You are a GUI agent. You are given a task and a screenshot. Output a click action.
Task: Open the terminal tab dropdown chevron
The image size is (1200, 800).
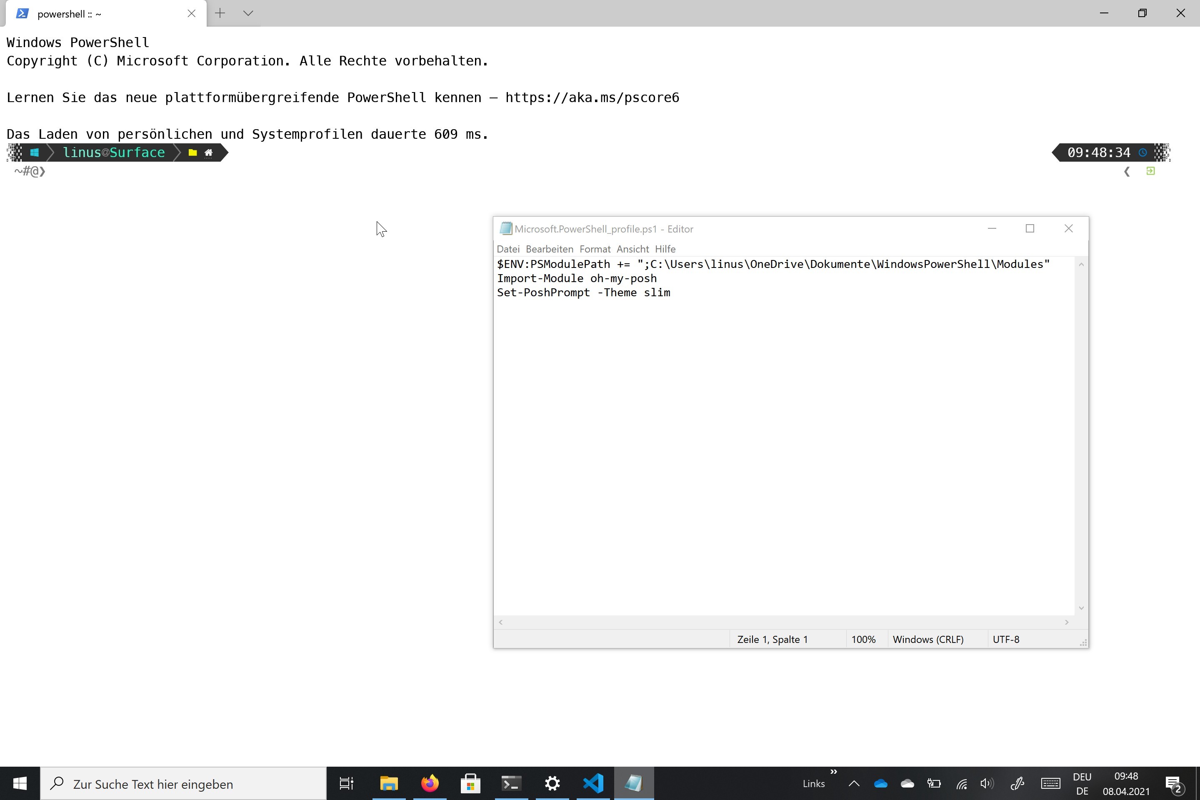coord(248,13)
